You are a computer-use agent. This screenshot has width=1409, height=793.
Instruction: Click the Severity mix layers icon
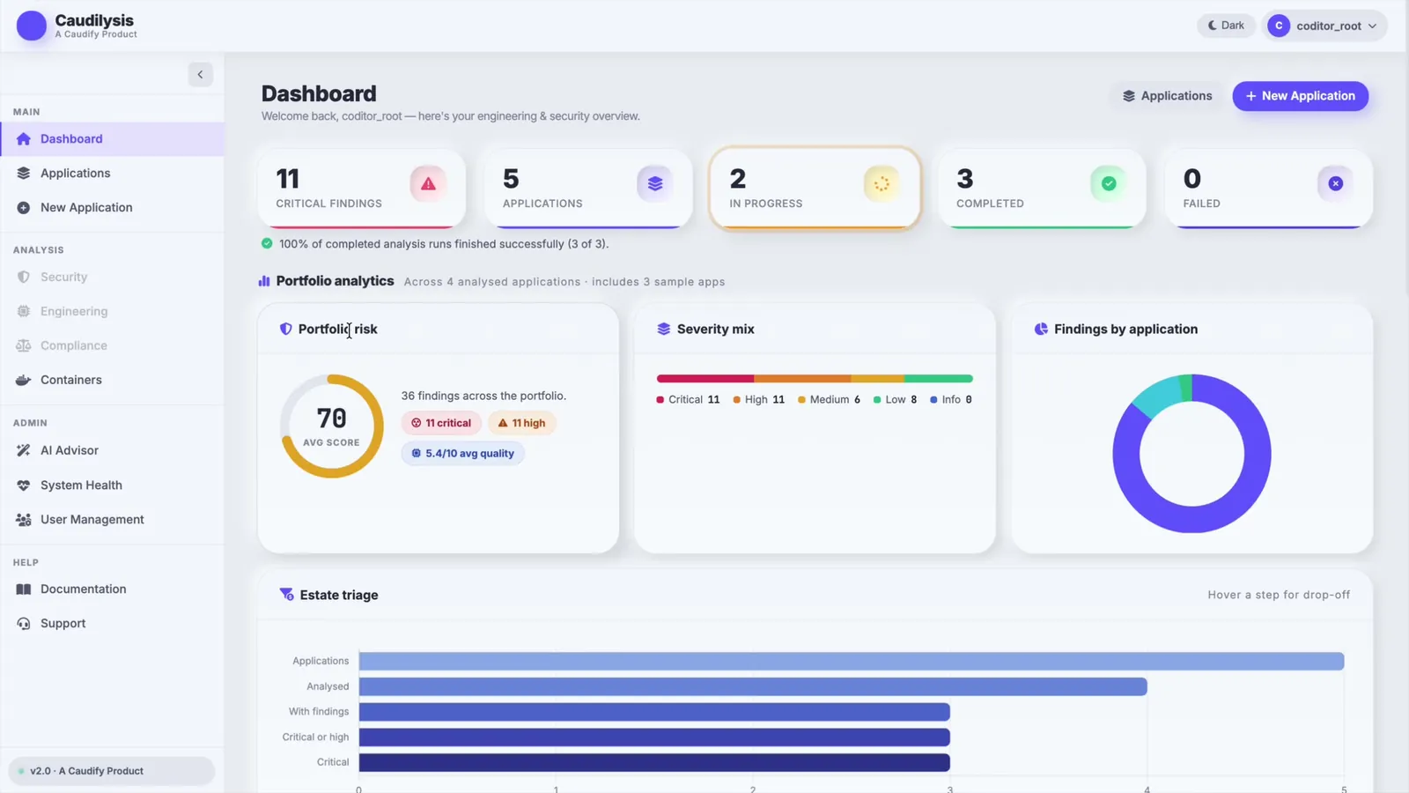(x=664, y=330)
